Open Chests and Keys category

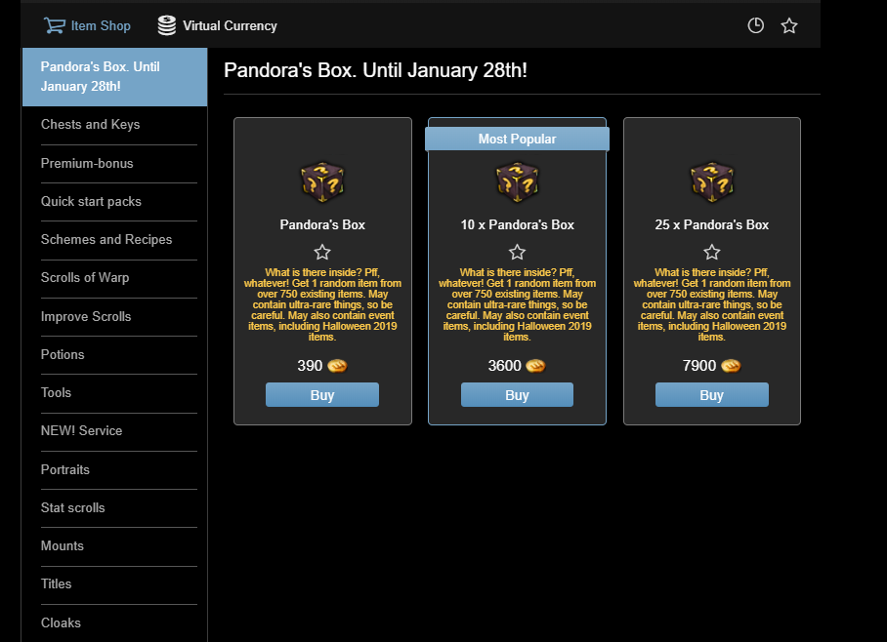point(119,125)
